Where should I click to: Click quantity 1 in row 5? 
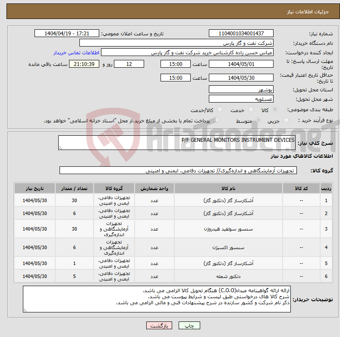coord(74,263)
